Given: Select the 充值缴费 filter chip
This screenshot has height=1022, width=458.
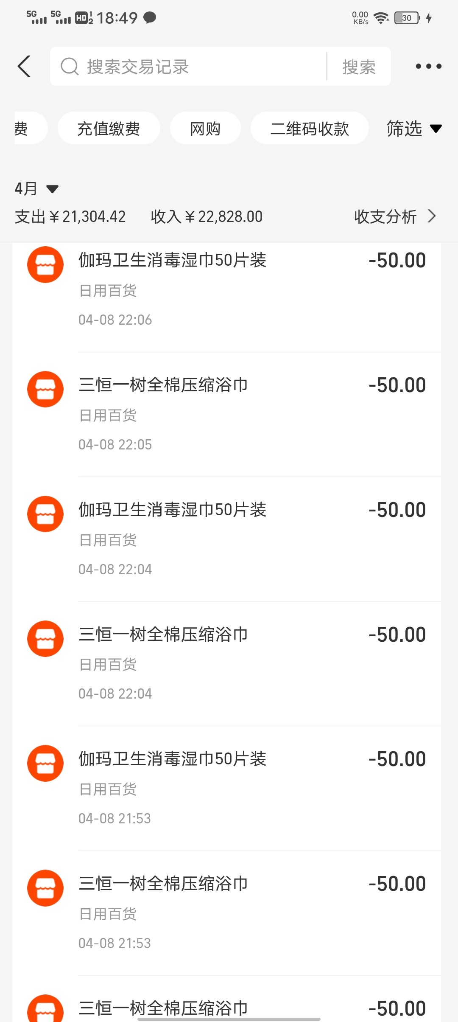Looking at the screenshot, I should coord(109,128).
